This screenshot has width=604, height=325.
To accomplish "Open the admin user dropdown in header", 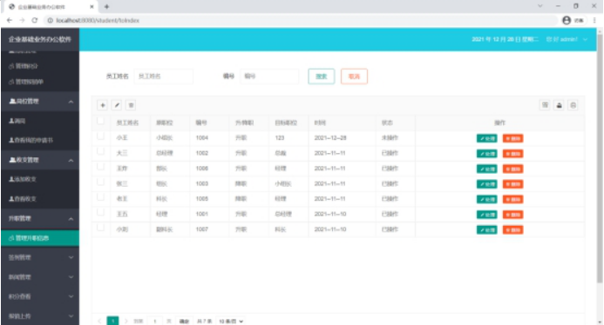I will (x=567, y=39).
